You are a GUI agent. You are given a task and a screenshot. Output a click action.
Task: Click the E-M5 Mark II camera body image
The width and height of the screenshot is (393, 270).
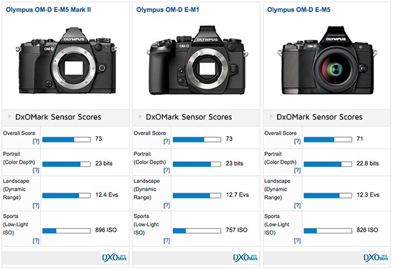coord(66,65)
